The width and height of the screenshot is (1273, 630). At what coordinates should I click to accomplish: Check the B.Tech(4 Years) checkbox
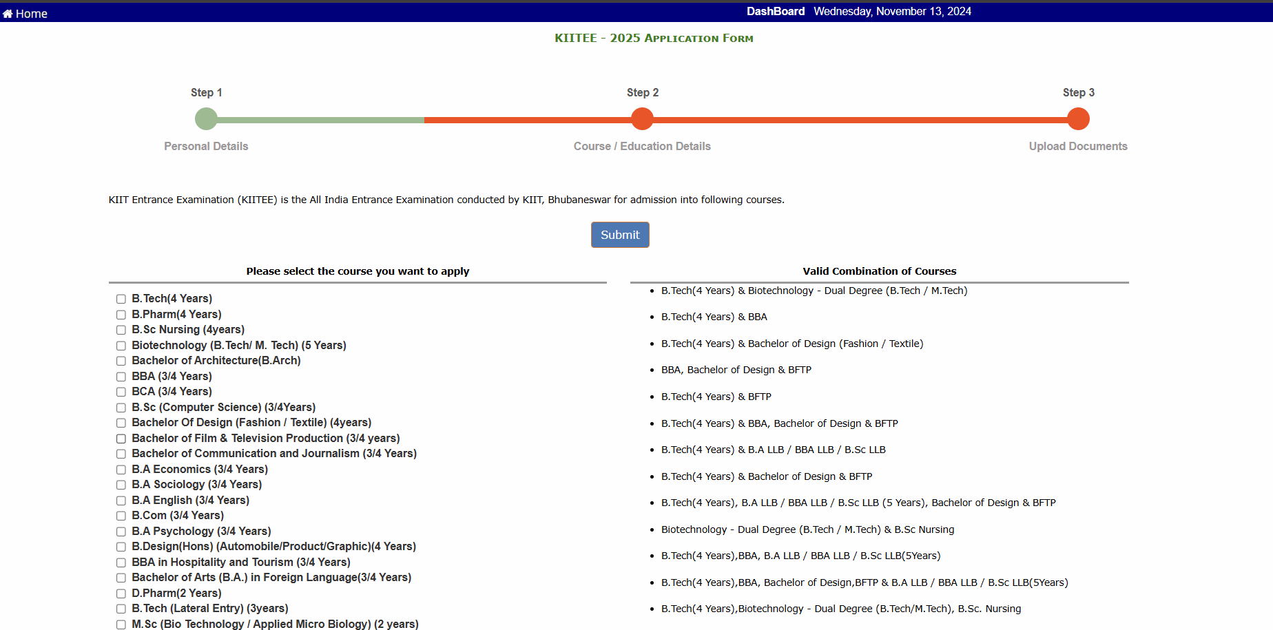point(121,299)
